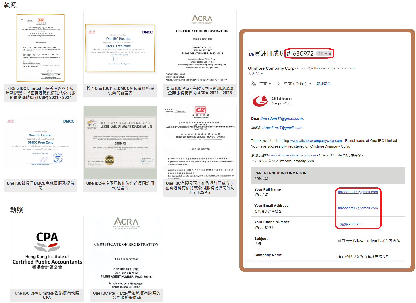Click the caption One IBC CPA Limited-香港擁有執照CPA
Image resolution: width=416 pixels, height=303 pixels.
[x=47, y=295]
